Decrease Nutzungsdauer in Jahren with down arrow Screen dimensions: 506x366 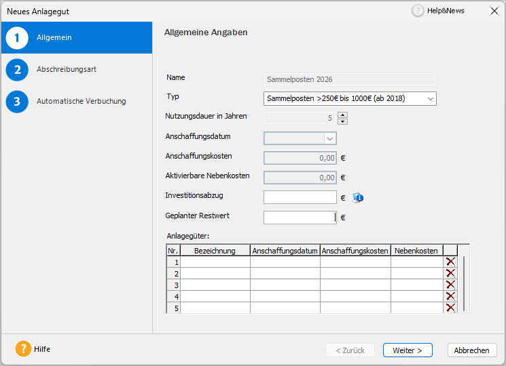(342, 121)
